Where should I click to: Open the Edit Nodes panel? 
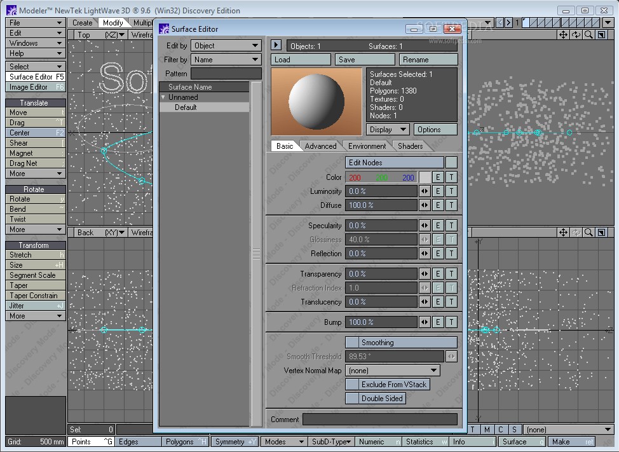click(394, 162)
